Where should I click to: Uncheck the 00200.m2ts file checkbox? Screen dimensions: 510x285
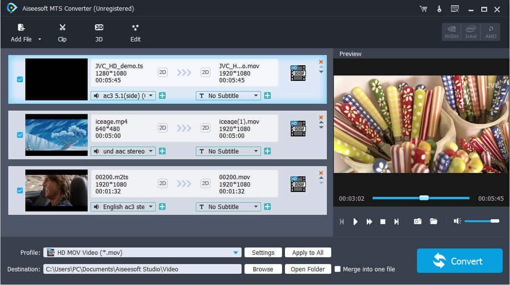point(20,190)
